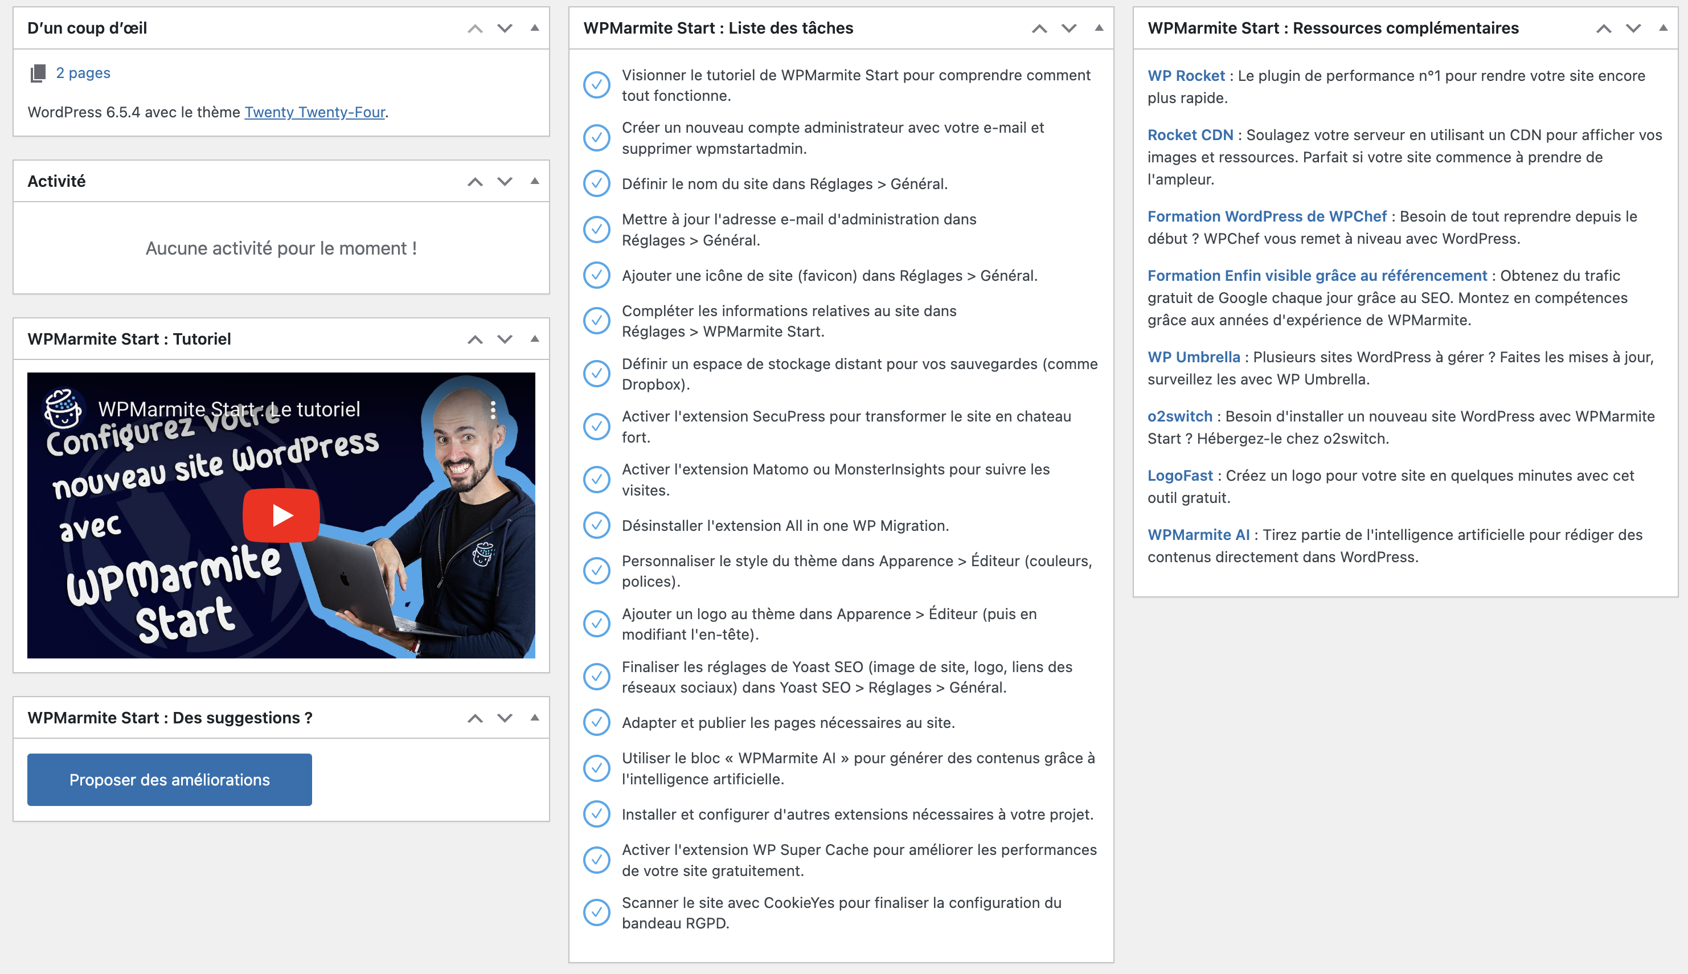The image size is (1688, 974).
Task: Play the WPMarmite Start tutorial video
Action: [281, 515]
